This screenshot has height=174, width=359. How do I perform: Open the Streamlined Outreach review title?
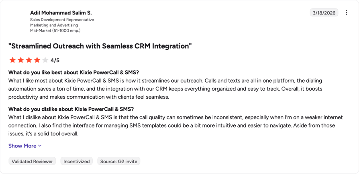[x=100, y=46]
